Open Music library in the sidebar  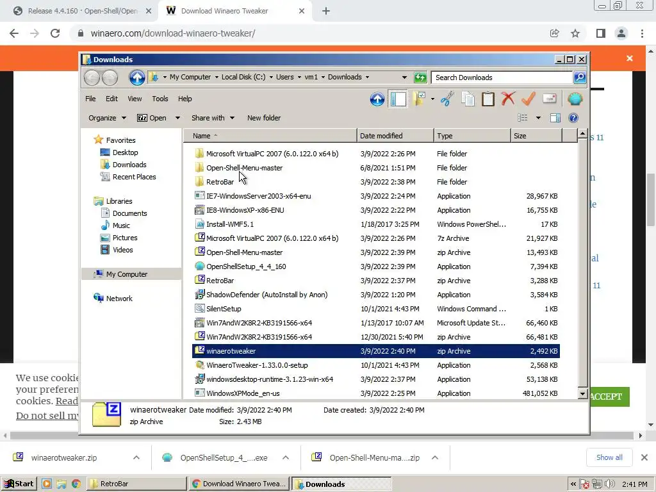121,225
